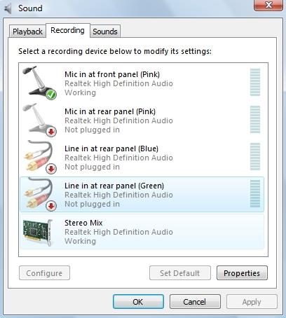Select the Stereo Mix device name

(83, 223)
